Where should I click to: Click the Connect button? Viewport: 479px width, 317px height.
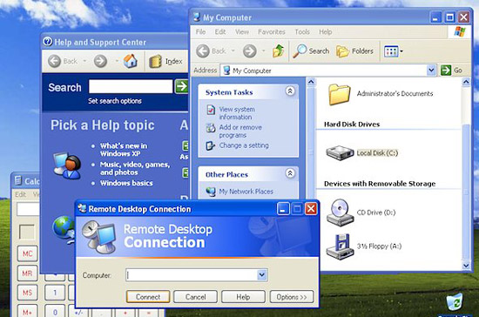pyautogui.click(x=148, y=297)
